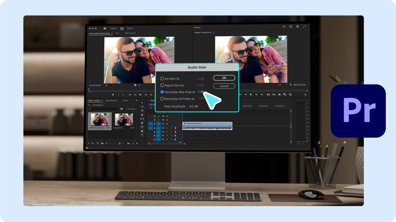This screenshot has width=396, height=222.
Task: Select the Type tool
Action: coord(142,135)
